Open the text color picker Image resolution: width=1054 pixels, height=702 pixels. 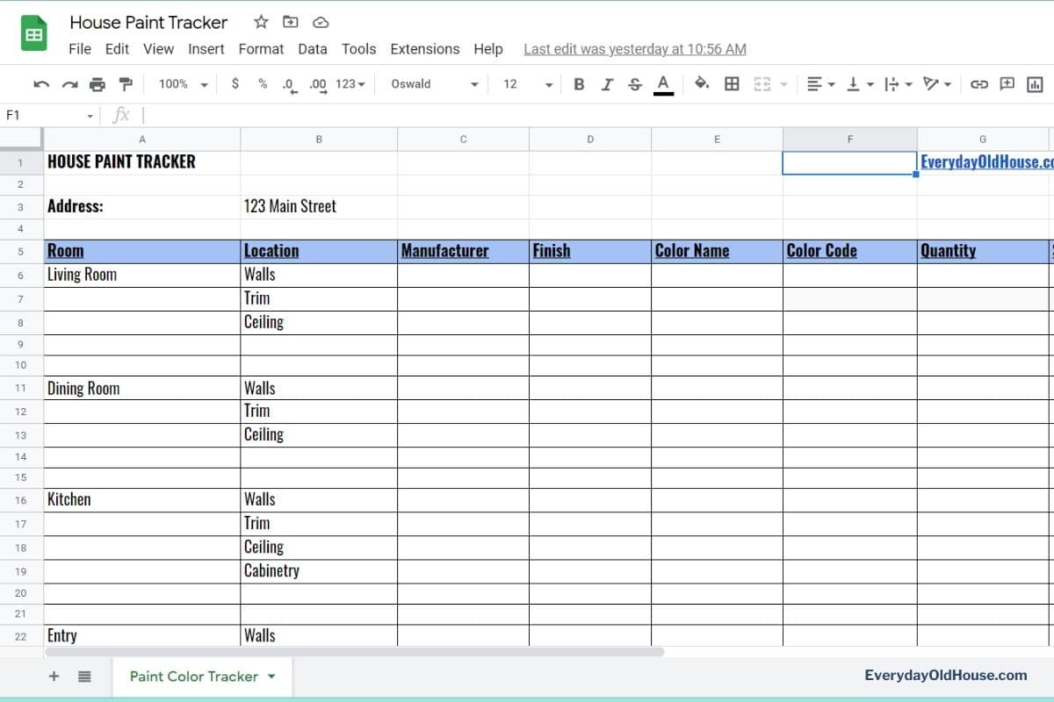[x=663, y=84]
